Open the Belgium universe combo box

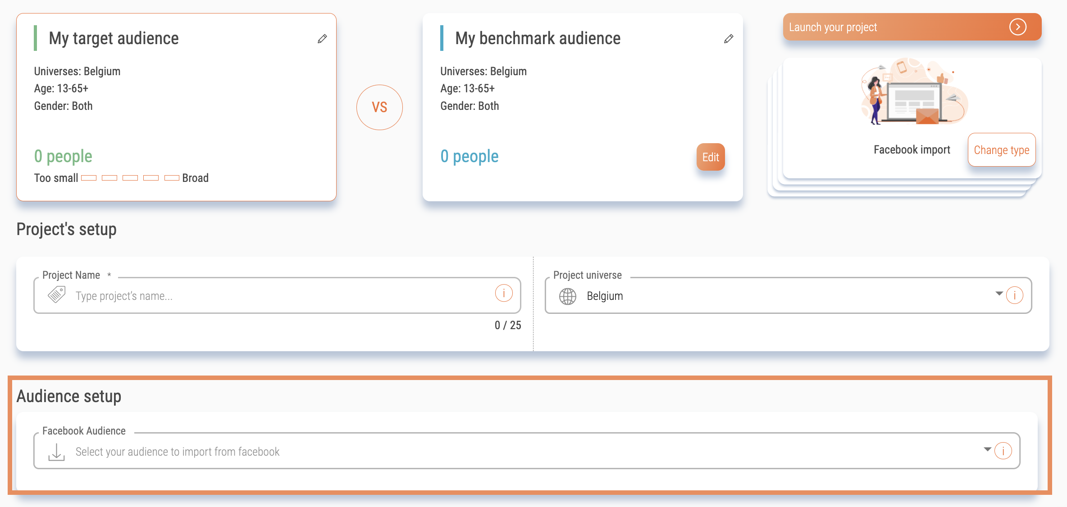(x=788, y=295)
